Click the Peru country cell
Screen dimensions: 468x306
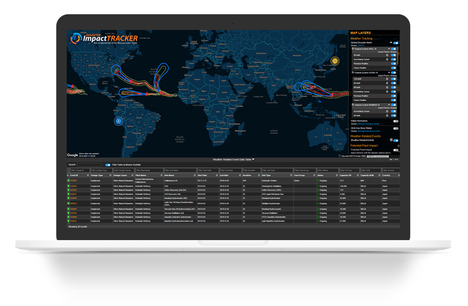point(384,181)
